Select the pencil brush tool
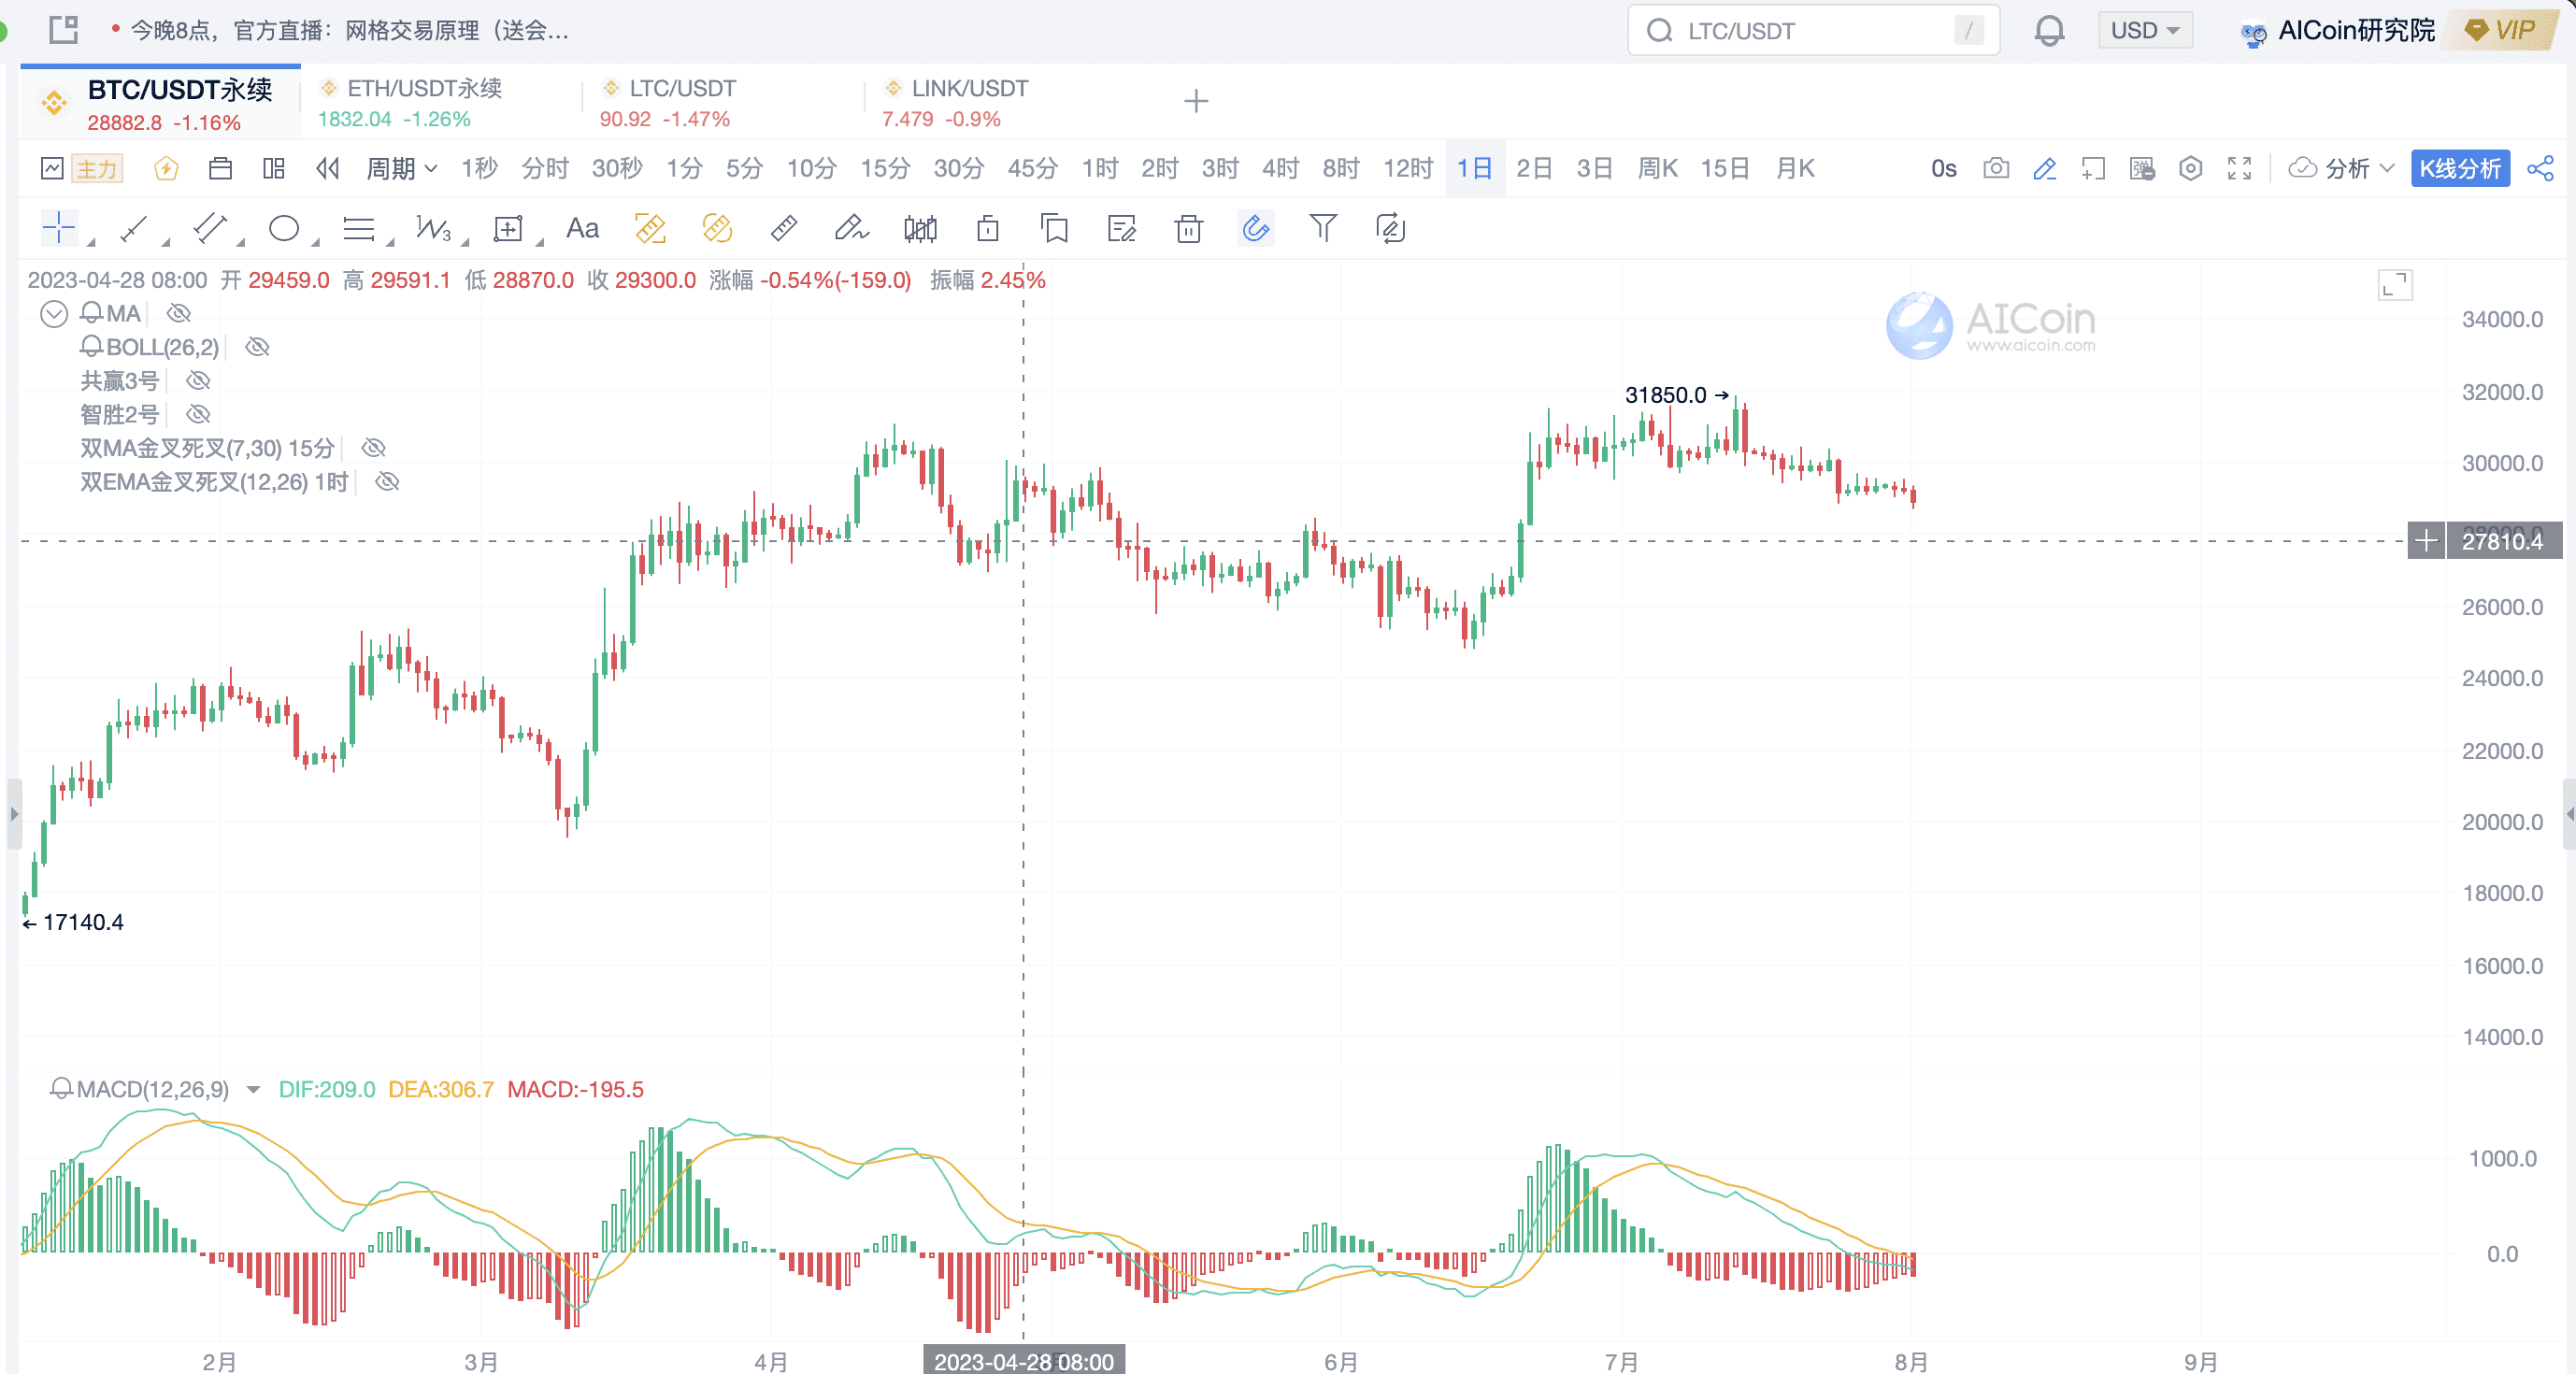2576x1374 pixels. (851, 229)
